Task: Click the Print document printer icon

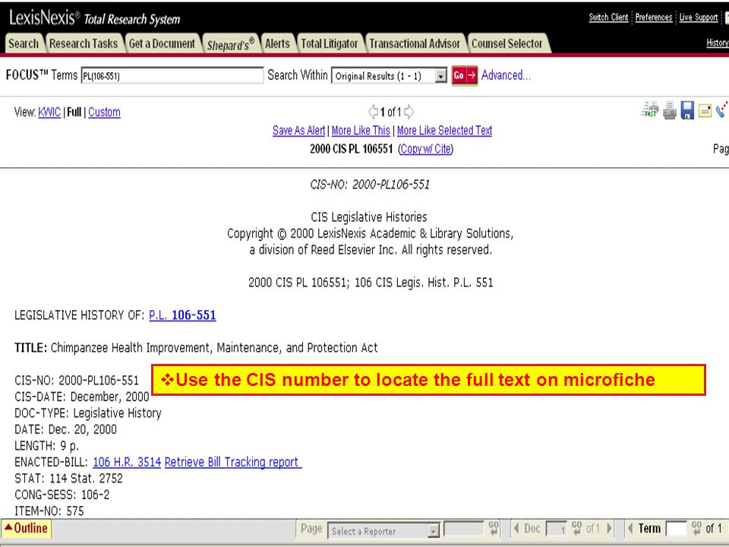Action: coord(670,111)
